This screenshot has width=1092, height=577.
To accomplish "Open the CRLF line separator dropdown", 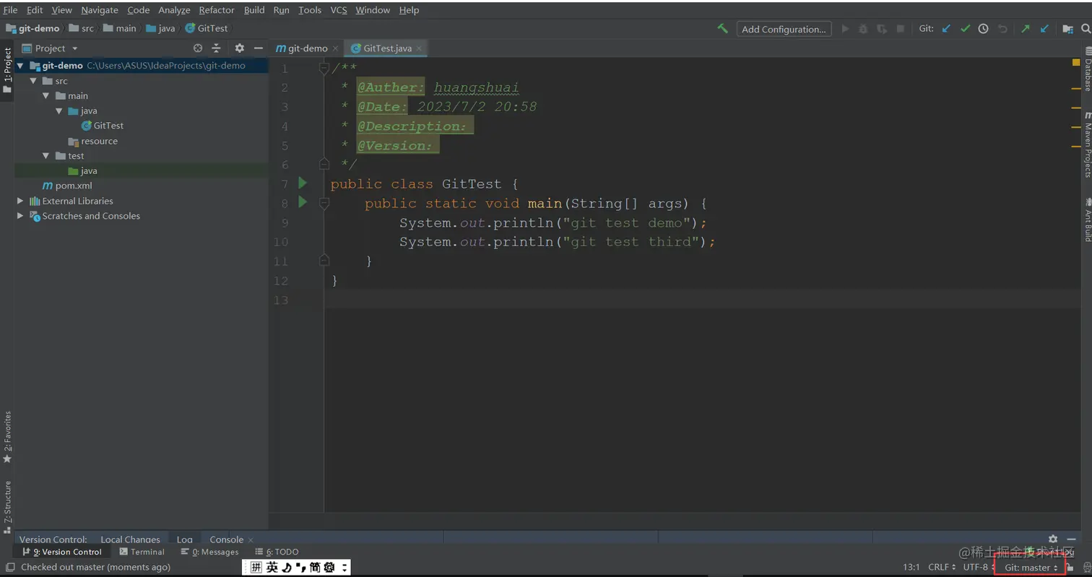I will click(942, 568).
